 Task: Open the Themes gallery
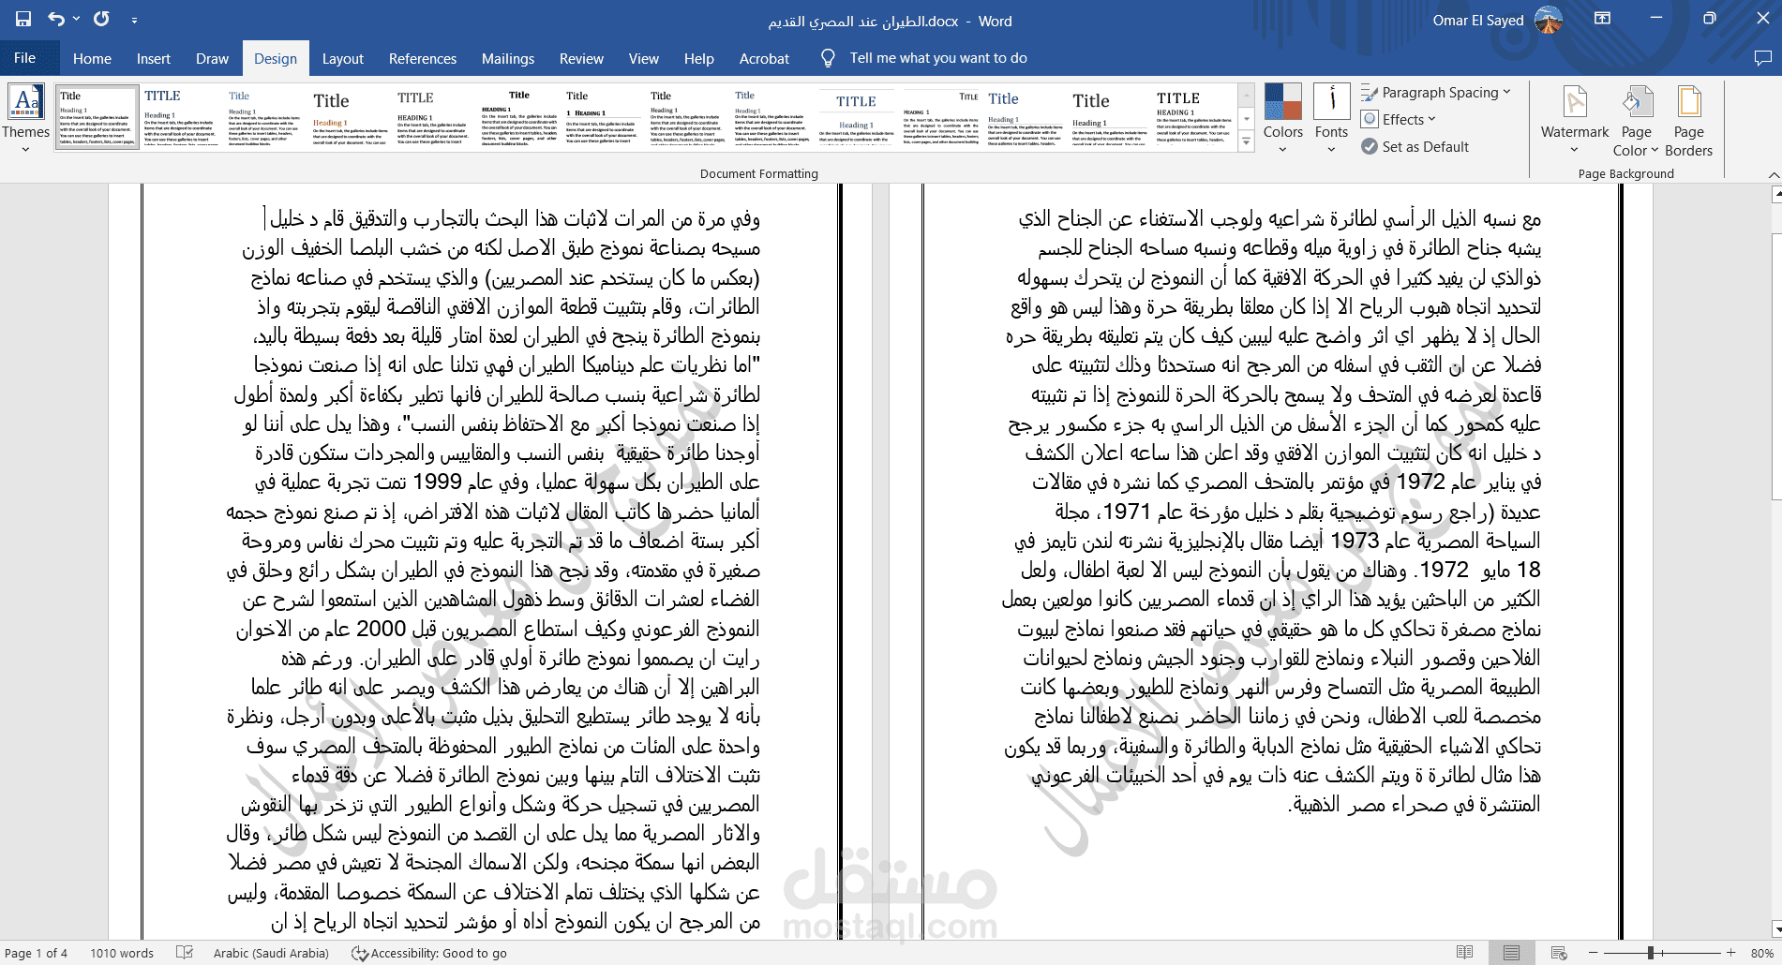coord(25,120)
